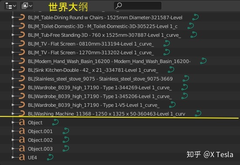Open curve data of Table-Dining Round row
The image size is (240, 165).
click(x=195, y=17)
